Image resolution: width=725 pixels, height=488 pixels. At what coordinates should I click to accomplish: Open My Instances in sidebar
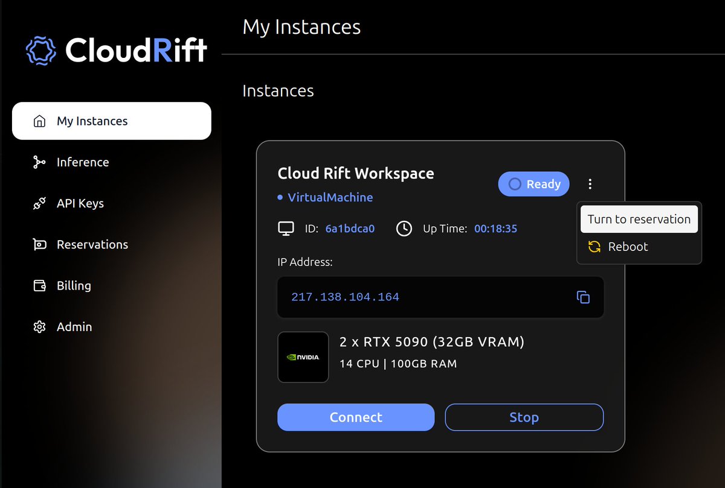tap(112, 121)
